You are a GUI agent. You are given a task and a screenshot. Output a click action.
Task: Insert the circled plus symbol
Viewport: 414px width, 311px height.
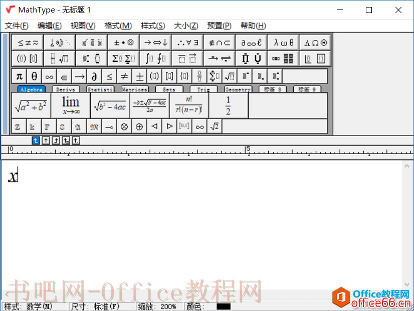pyautogui.click(x=139, y=126)
